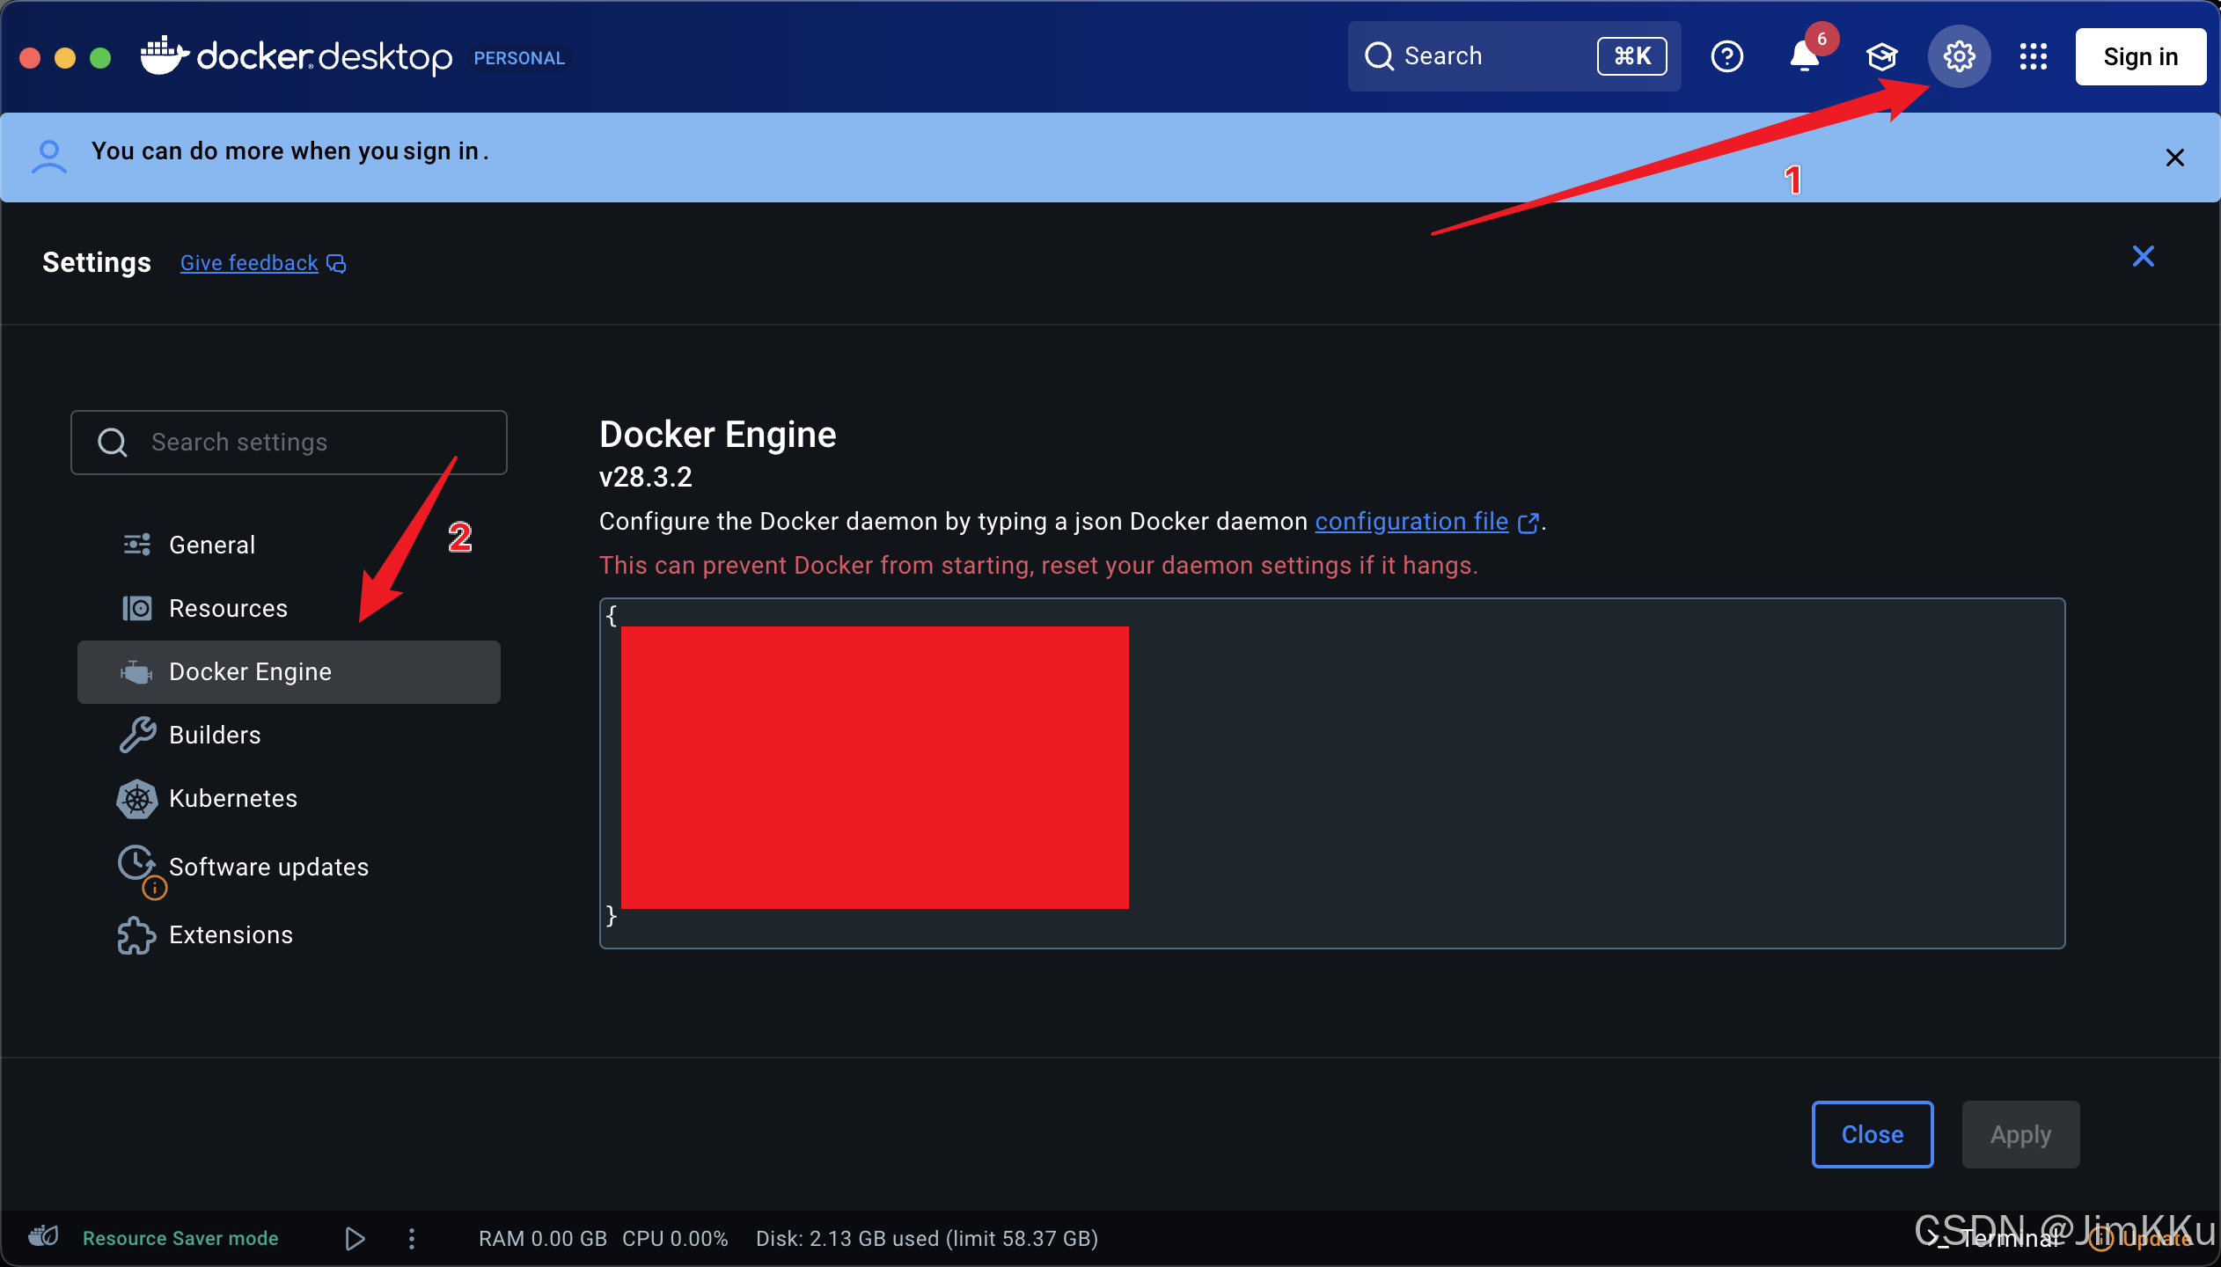Click the Resources settings icon
The width and height of the screenshot is (2221, 1267).
point(136,608)
